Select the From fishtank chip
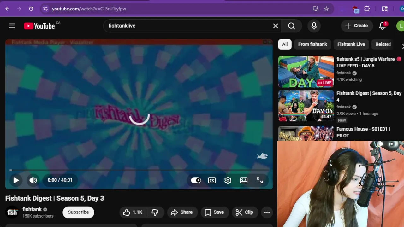 coord(312,44)
